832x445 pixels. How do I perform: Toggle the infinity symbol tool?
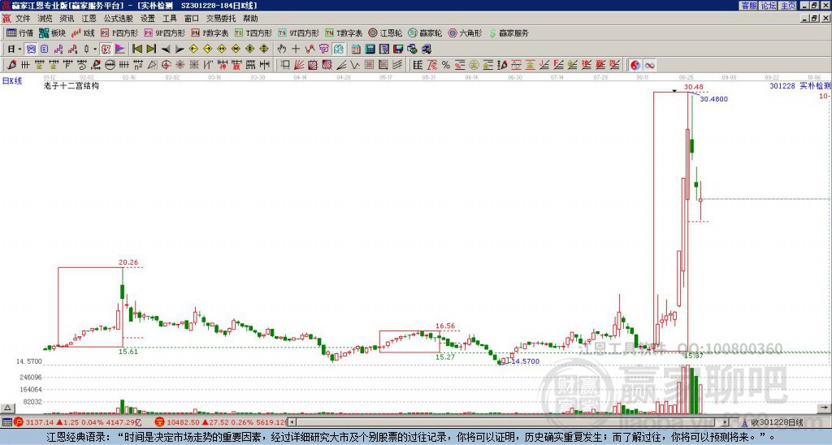650,64
